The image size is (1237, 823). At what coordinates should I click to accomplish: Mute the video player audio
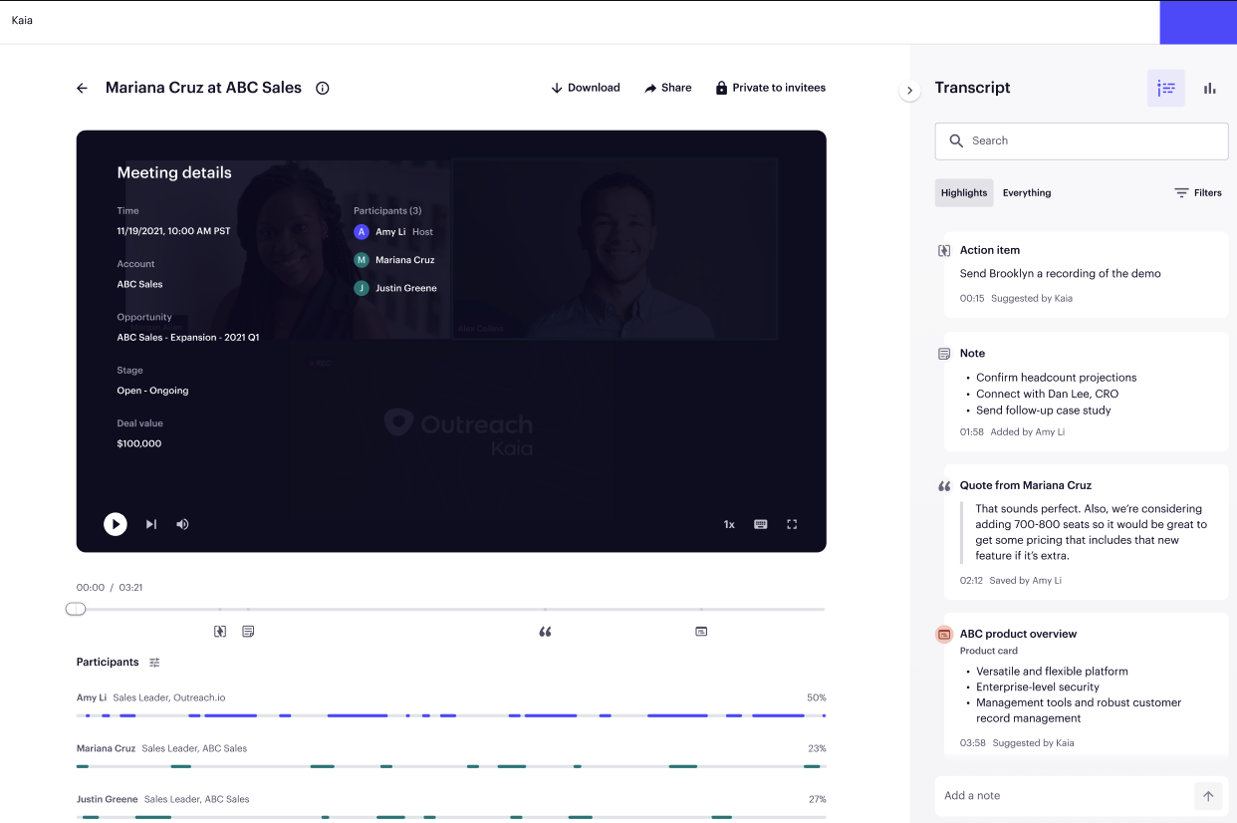(183, 523)
